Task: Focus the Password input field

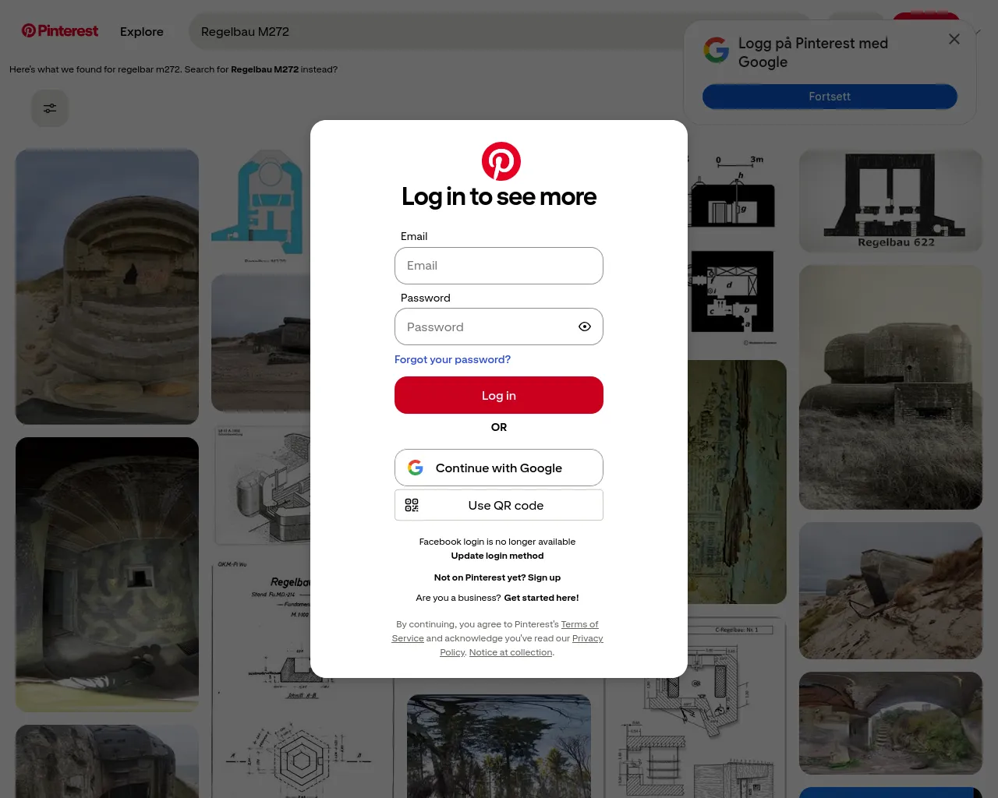Action: click(x=499, y=327)
